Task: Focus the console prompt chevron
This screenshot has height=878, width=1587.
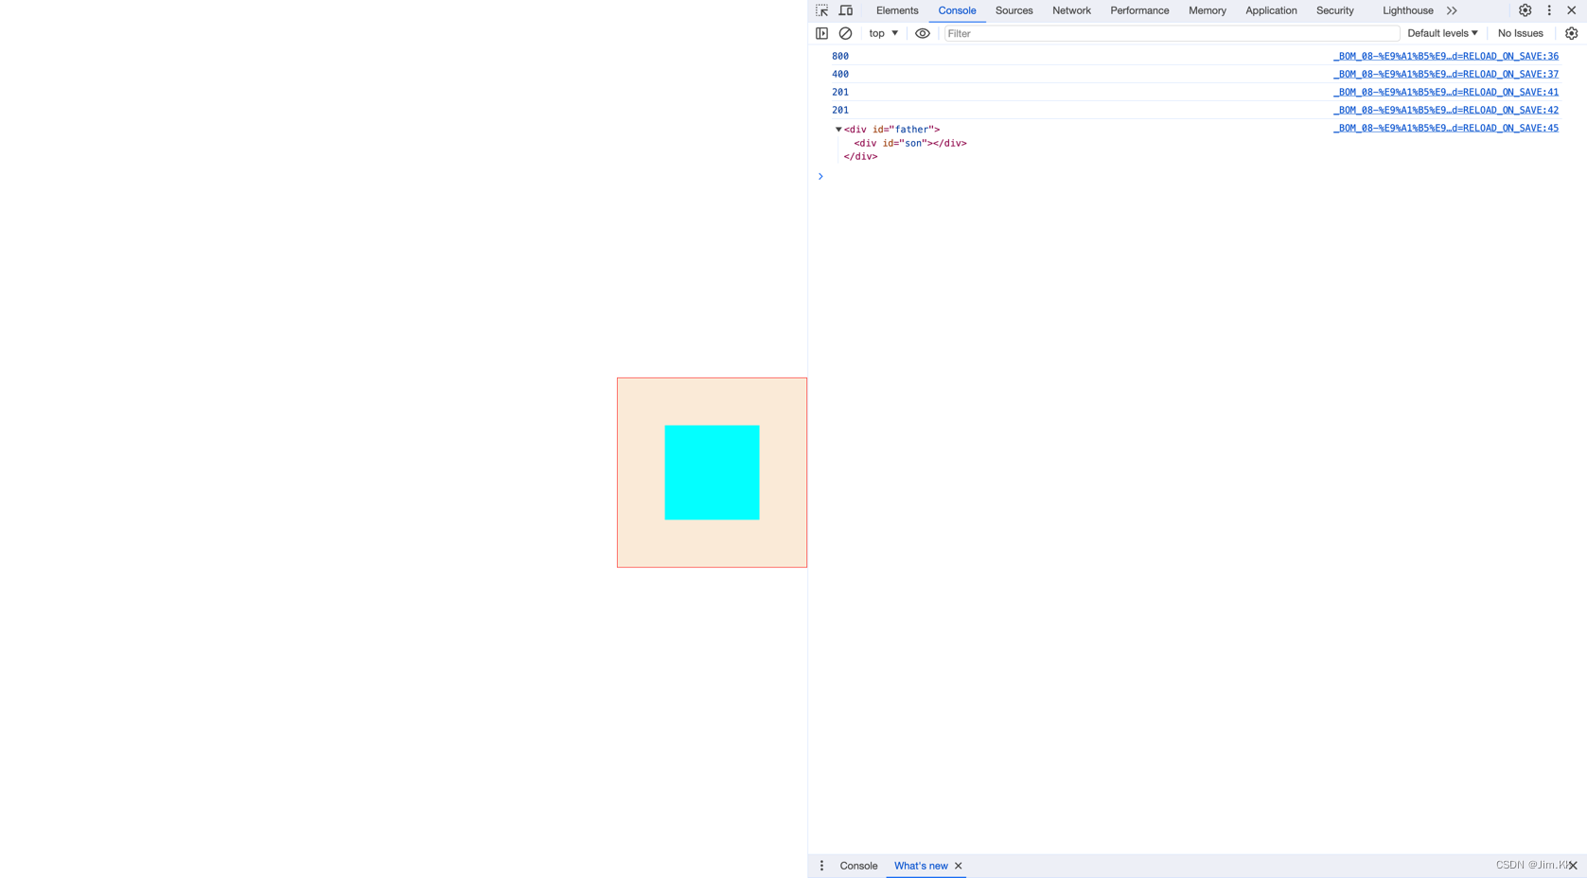Action: coord(820,176)
